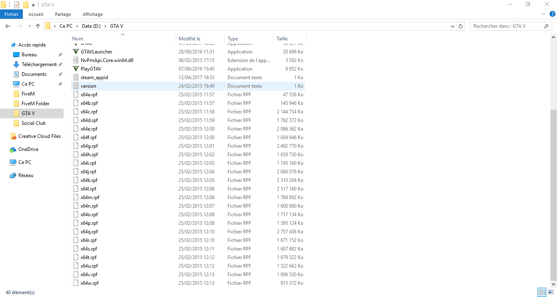Screen dimensions: 557x297
Task: Customize Quick Access Toolbar dropdown
Action: tap(33, 5)
